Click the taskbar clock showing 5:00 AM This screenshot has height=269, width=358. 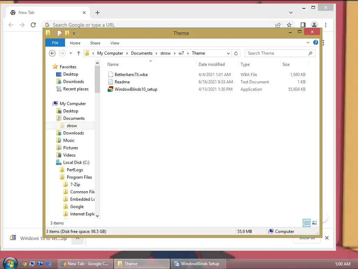coord(343,264)
